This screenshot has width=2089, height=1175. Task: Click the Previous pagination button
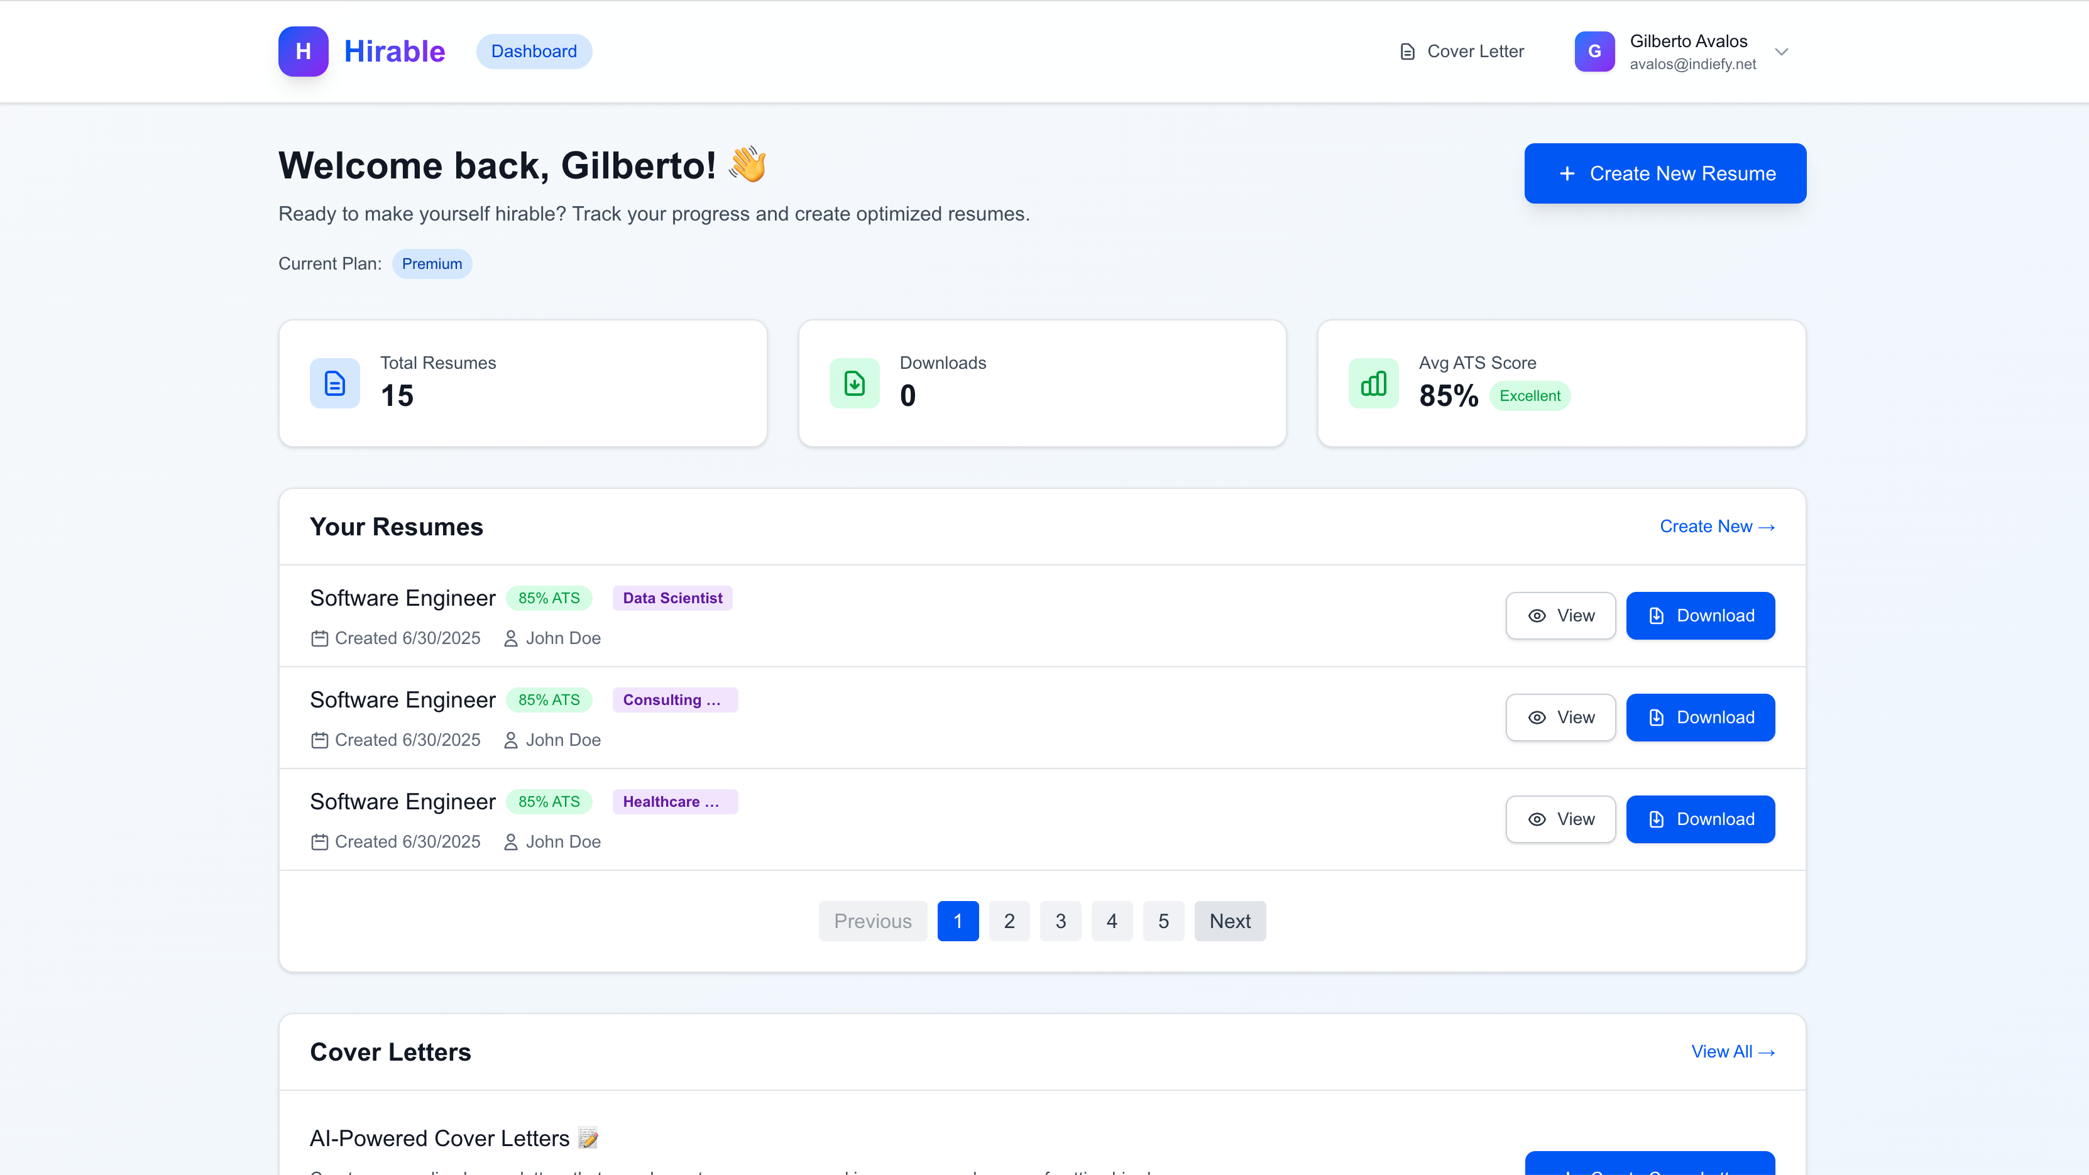point(872,921)
